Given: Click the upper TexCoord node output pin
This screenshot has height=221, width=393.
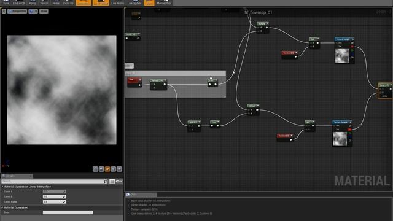Looking at the screenshot, I should coord(296,56).
